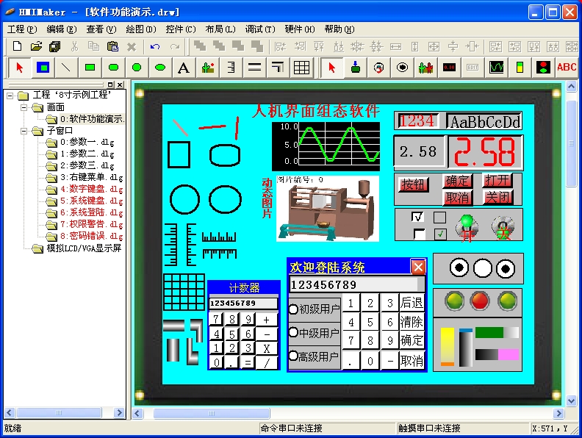Screen dimensions: 582x438
Task: Click the table grid tool icon
Action: (301, 68)
